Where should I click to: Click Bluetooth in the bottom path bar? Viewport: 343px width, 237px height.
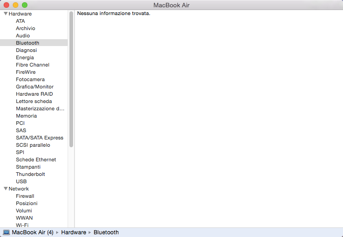point(106,232)
